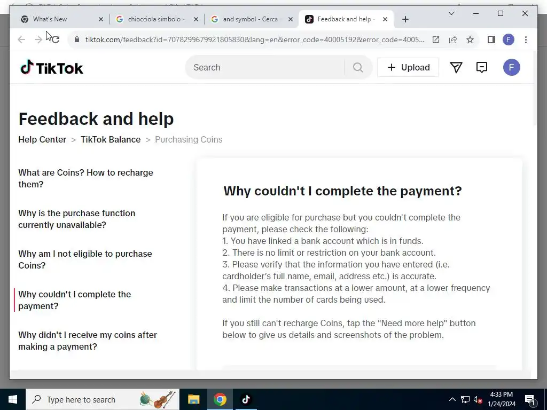
Task: Open the TikTok profile avatar F
Action: point(511,67)
